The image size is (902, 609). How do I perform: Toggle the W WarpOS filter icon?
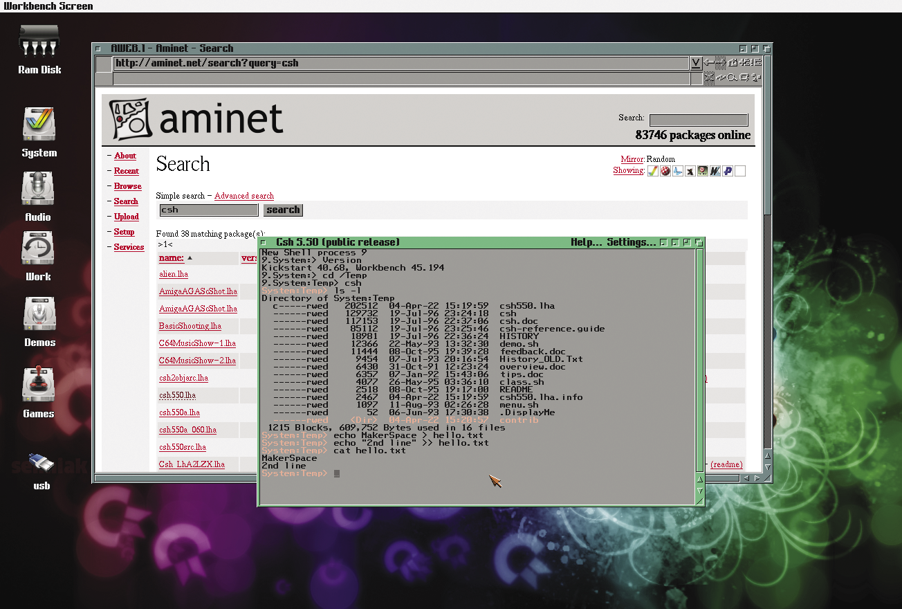tap(715, 171)
